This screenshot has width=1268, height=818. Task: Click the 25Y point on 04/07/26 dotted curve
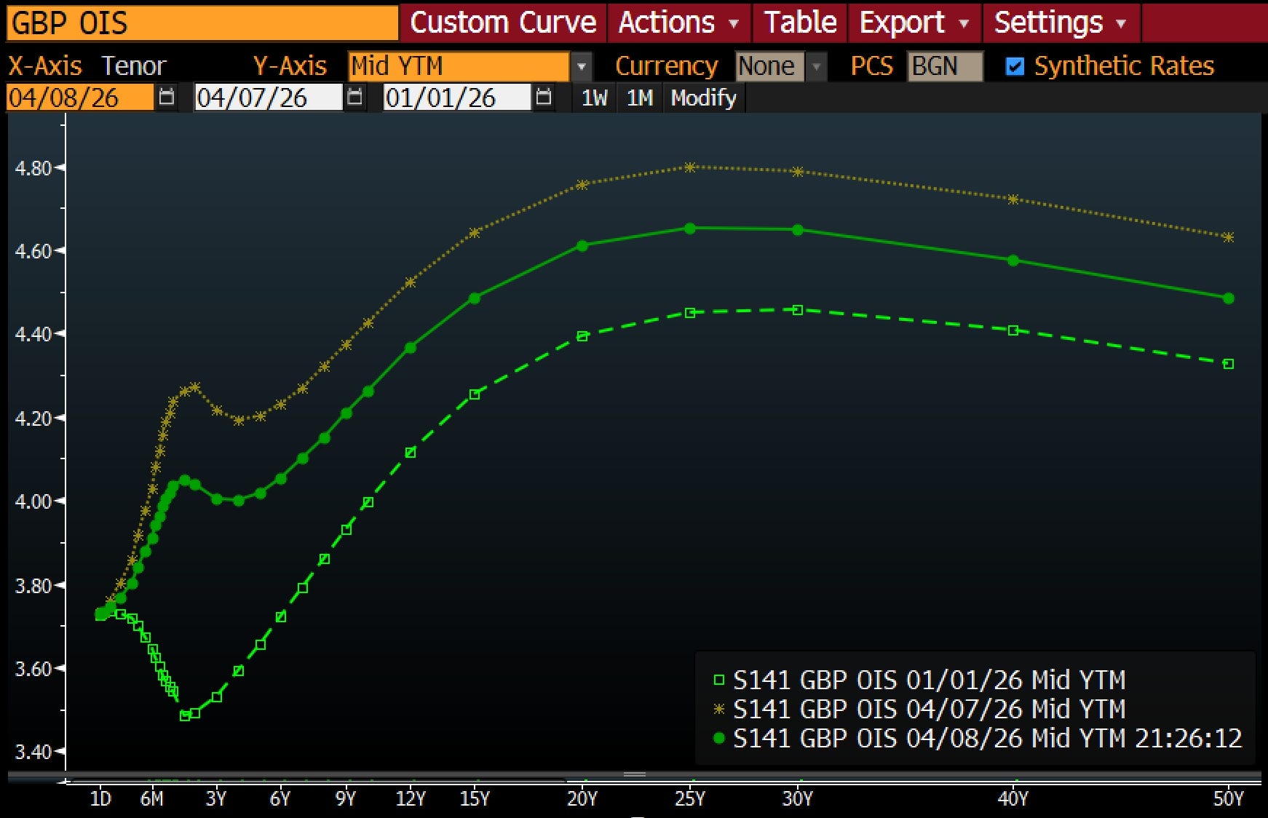(x=690, y=167)
